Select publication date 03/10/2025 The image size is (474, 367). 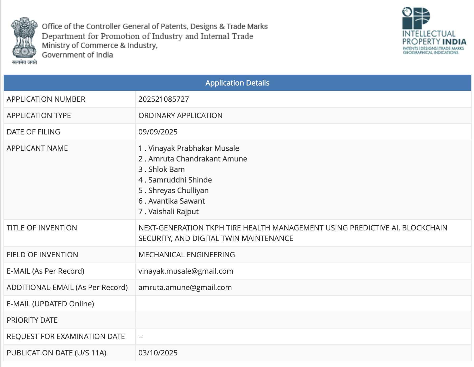pos(158,353)
